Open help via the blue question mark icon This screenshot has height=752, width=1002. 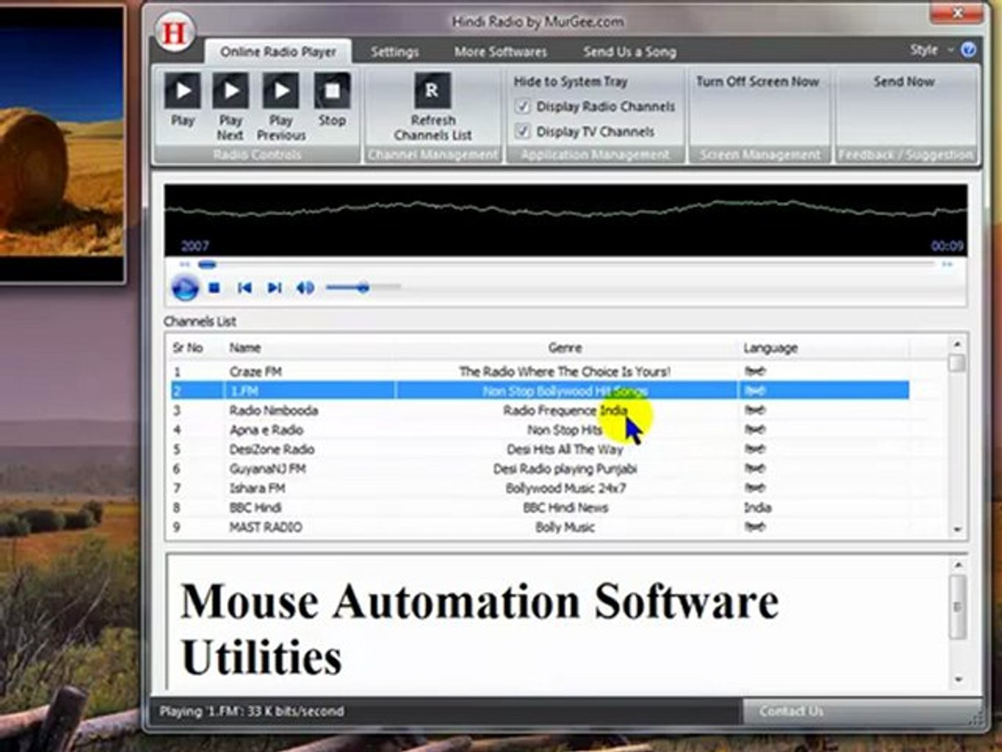point(968,49)
